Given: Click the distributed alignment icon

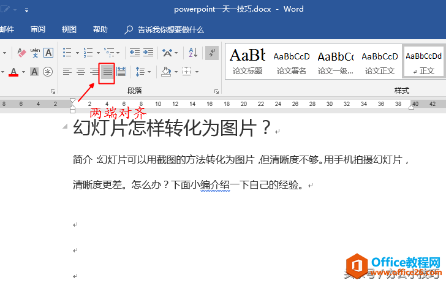Looking at the screenshot, I should pyautogui.click(x=121, y=72).
